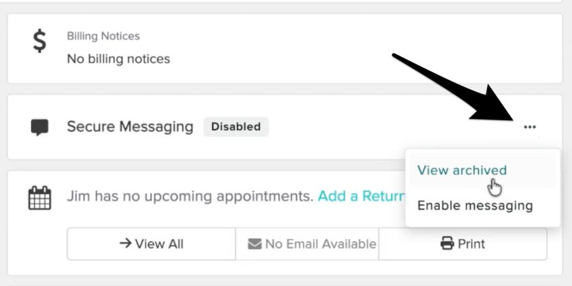The width and height of the screenshot is (572, 286).
Task: Click the Billing Notices heading
Action: [103, 36]
